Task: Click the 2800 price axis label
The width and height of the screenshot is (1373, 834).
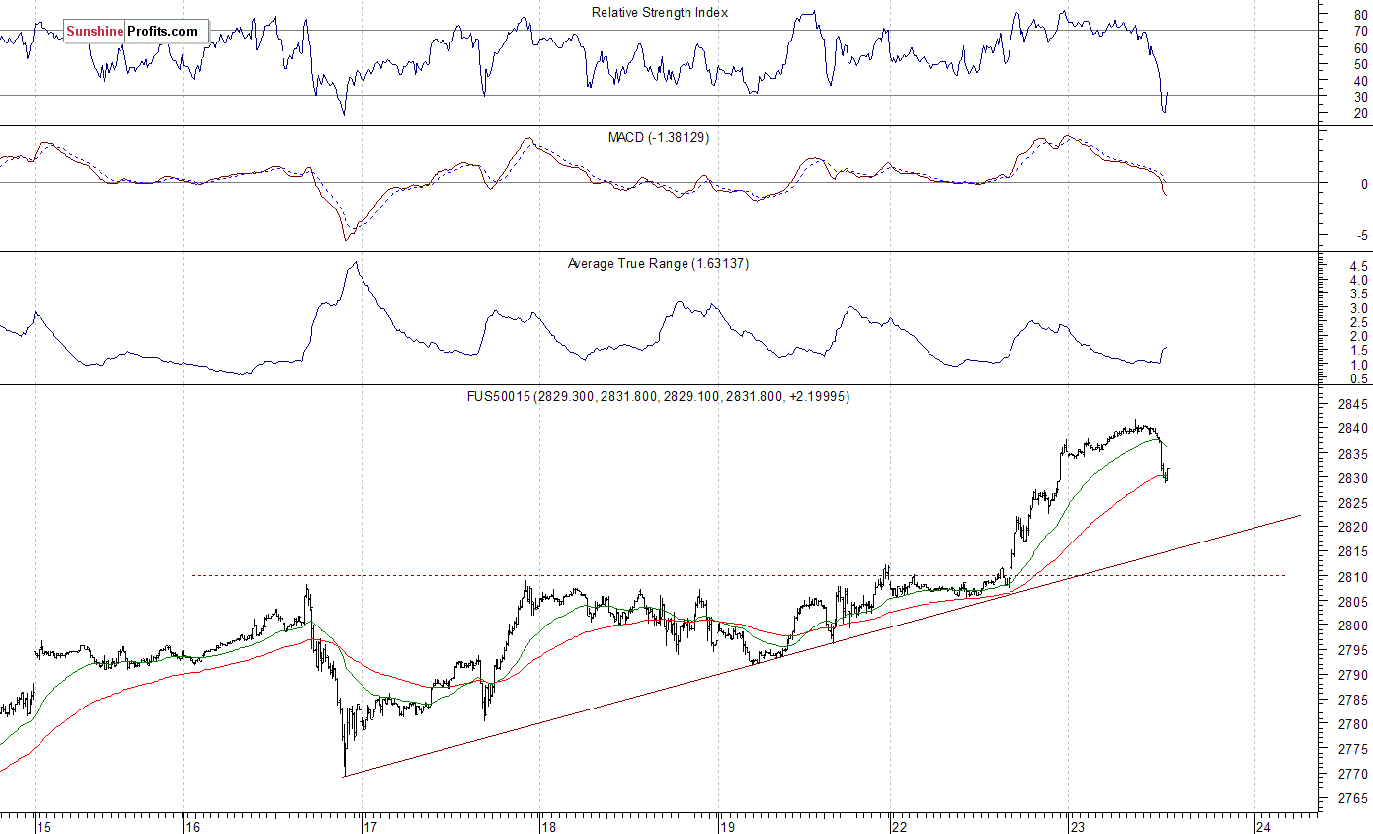Action: tap(1351, 626)
